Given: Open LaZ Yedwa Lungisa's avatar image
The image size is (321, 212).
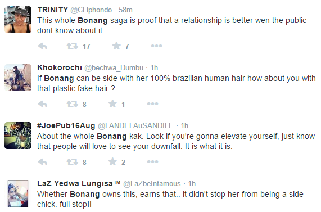Looking at the screenshot, I should [18, 193].
